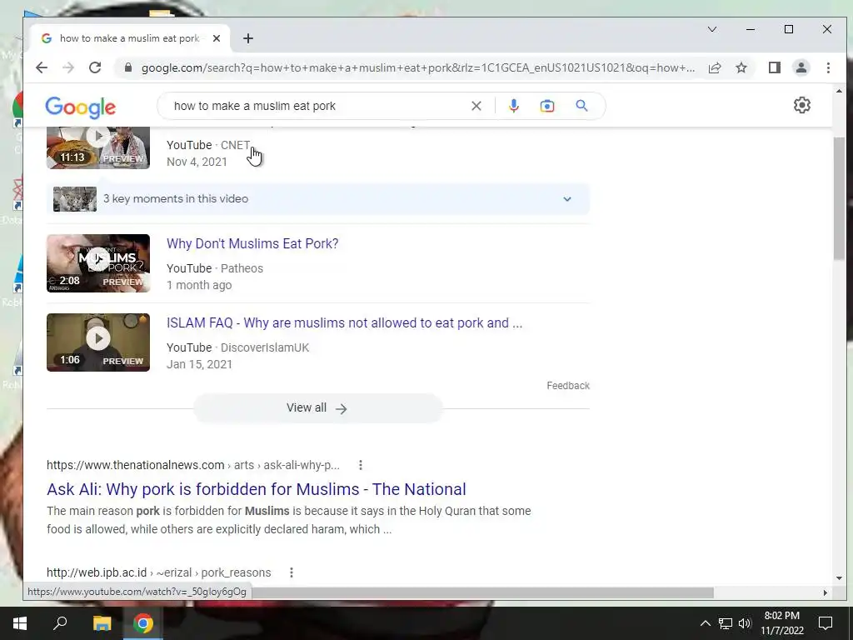Image resolution: width=853 pixels, height=640 pixels.
Task: Close the 'how to make a muslim eat pork' tab
Action: 217,38
